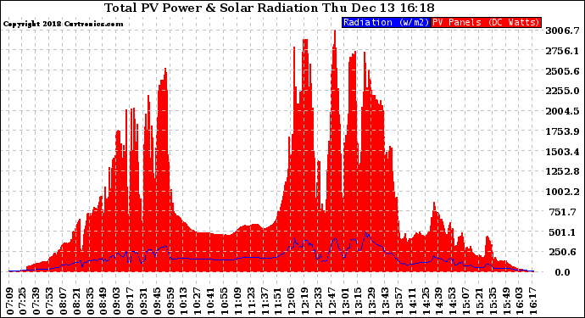
Task: Click the x-axis time label 08:35
Action: coord(90,301)
